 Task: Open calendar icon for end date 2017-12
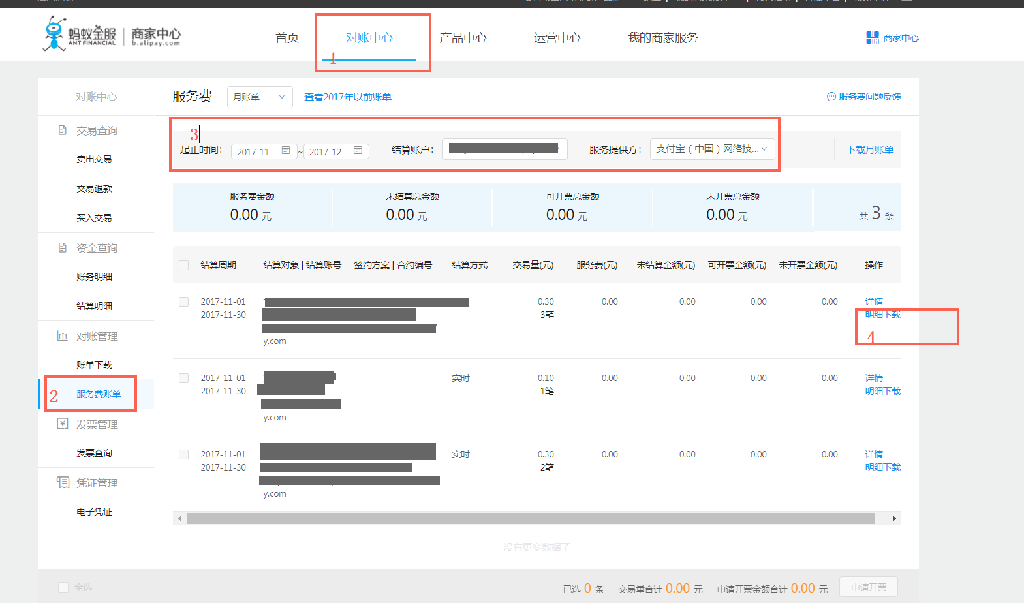pos(358,151)
